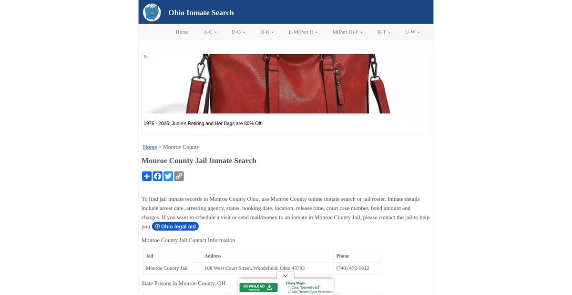Click the Monroe County breadcrumb text

[x=181, y=147]
